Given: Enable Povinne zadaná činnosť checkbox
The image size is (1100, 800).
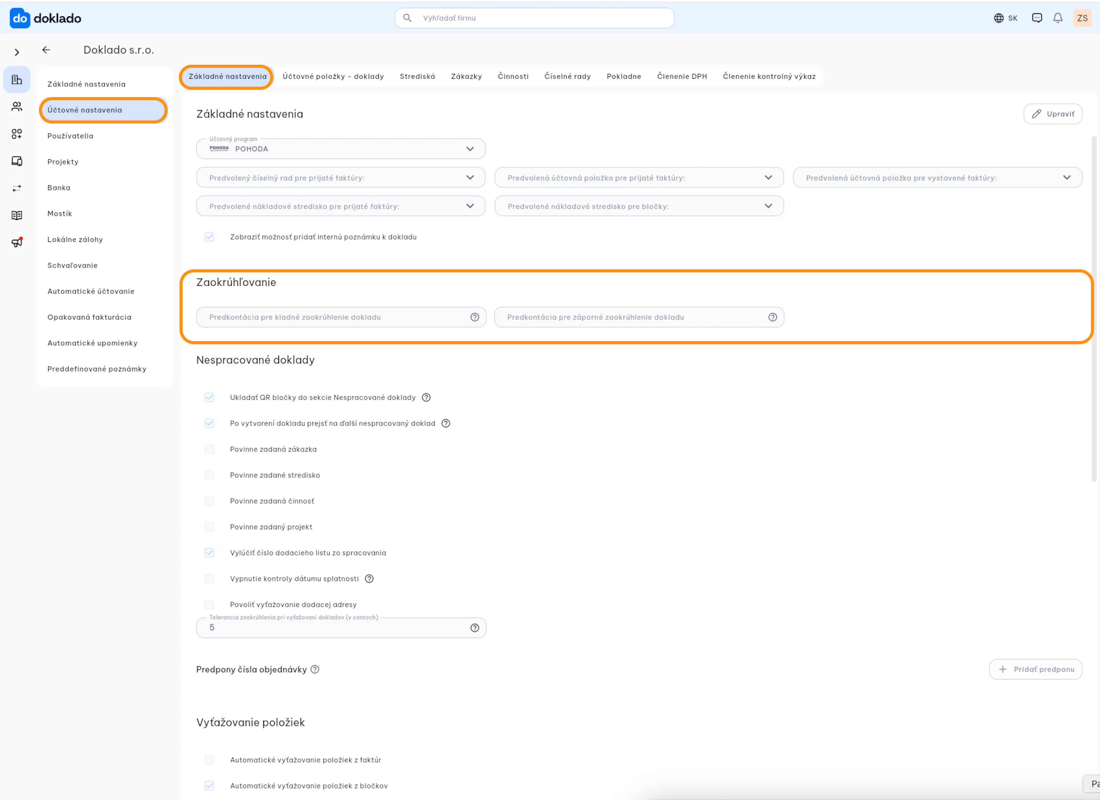Looking at the screenshot, I should coord(209,501).
